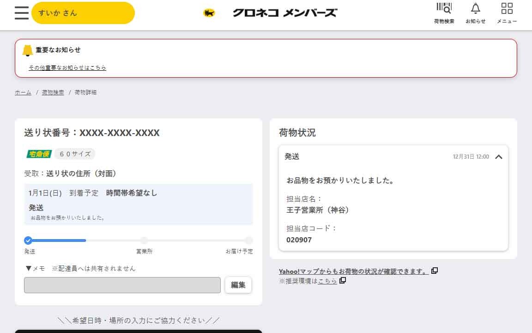
Task: Click the お届け予定 progress step dot
Action: 249,240
